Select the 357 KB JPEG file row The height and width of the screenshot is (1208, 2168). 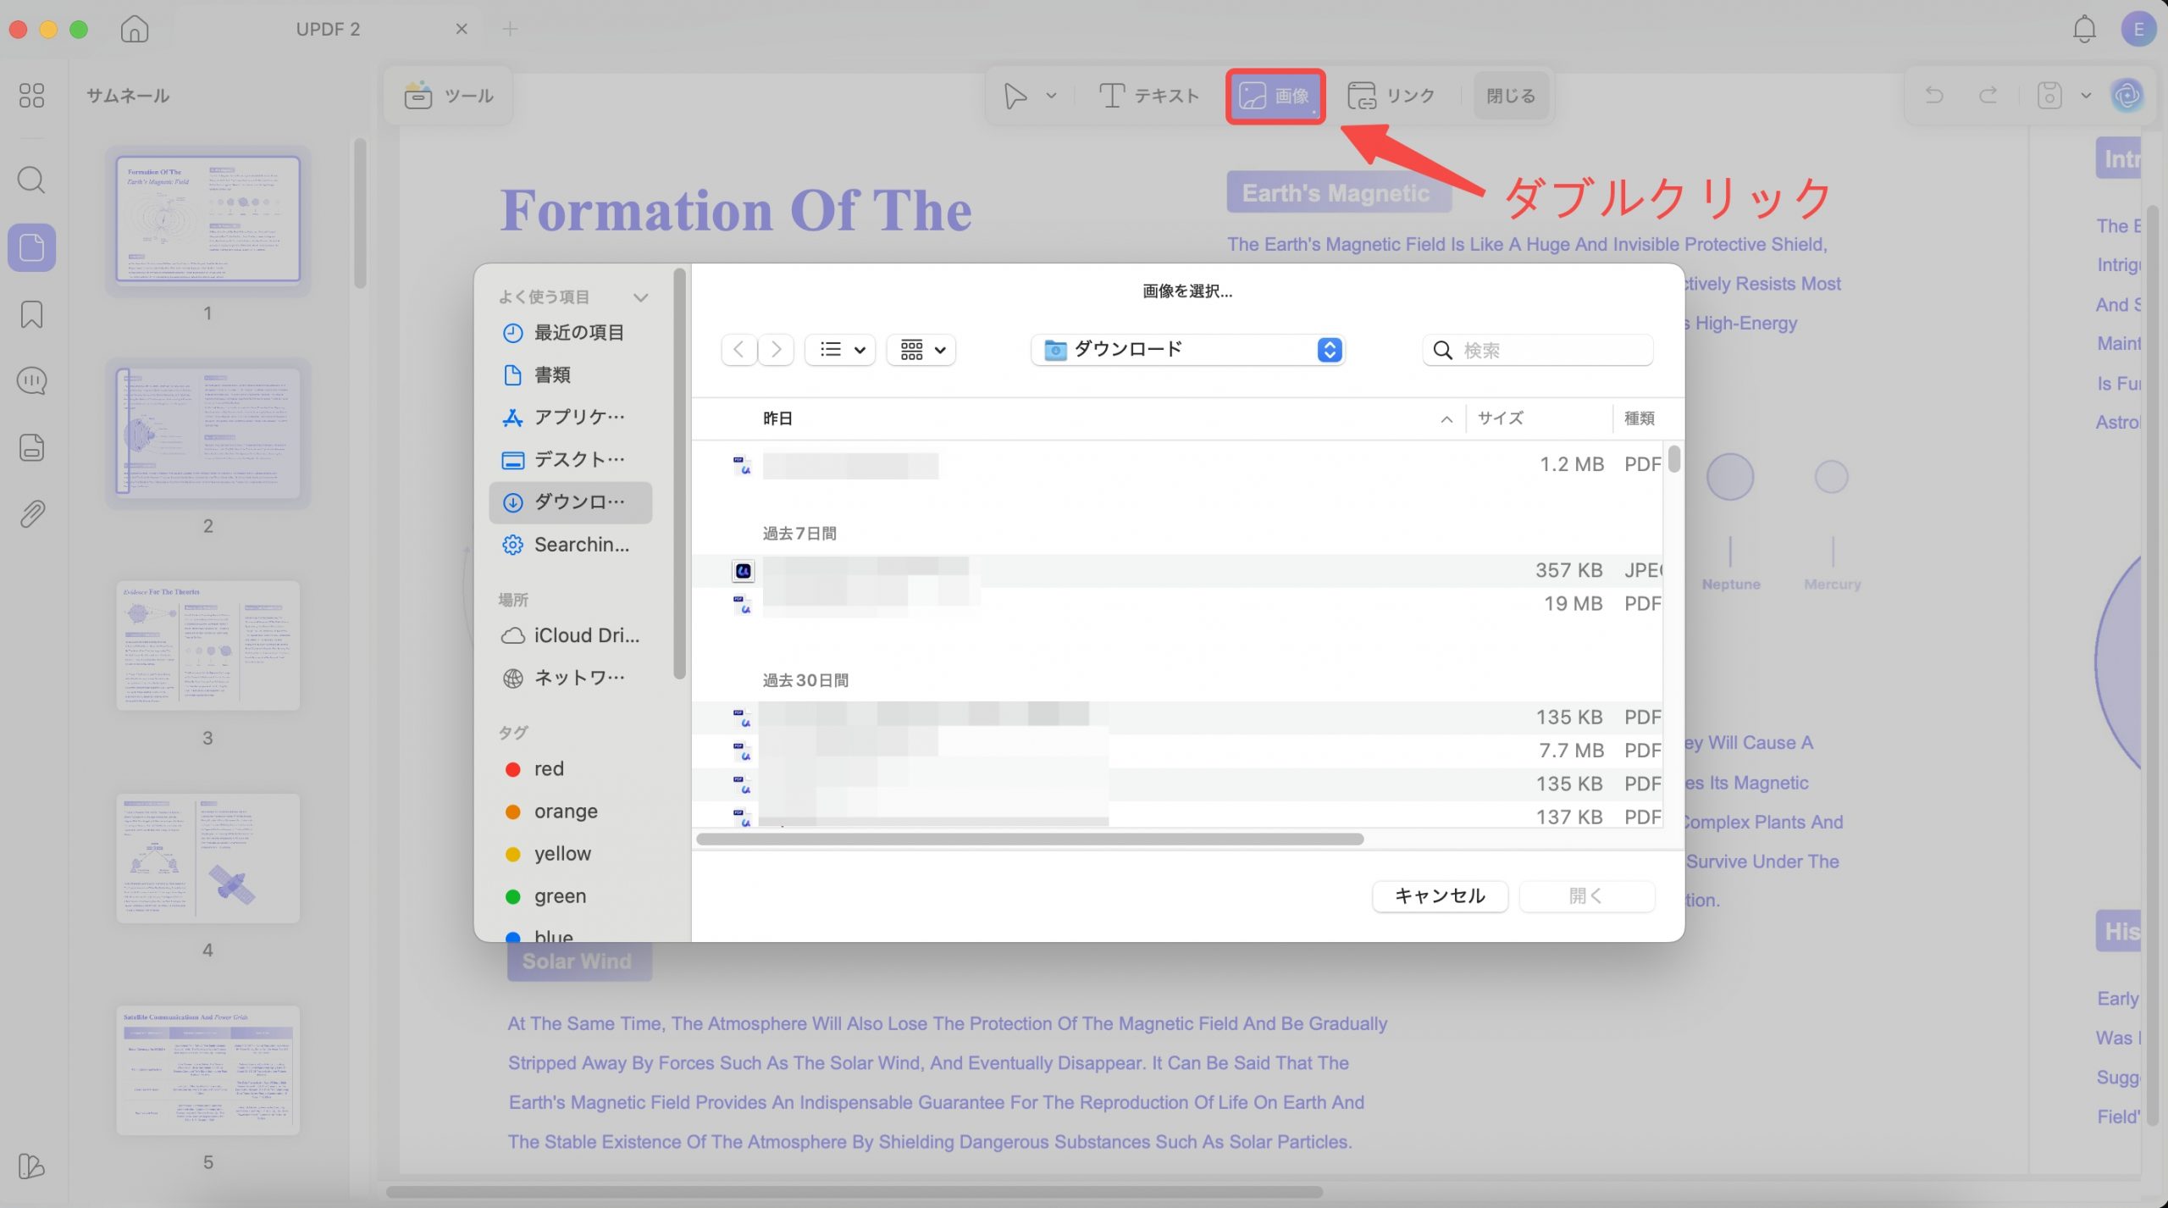1177,571
